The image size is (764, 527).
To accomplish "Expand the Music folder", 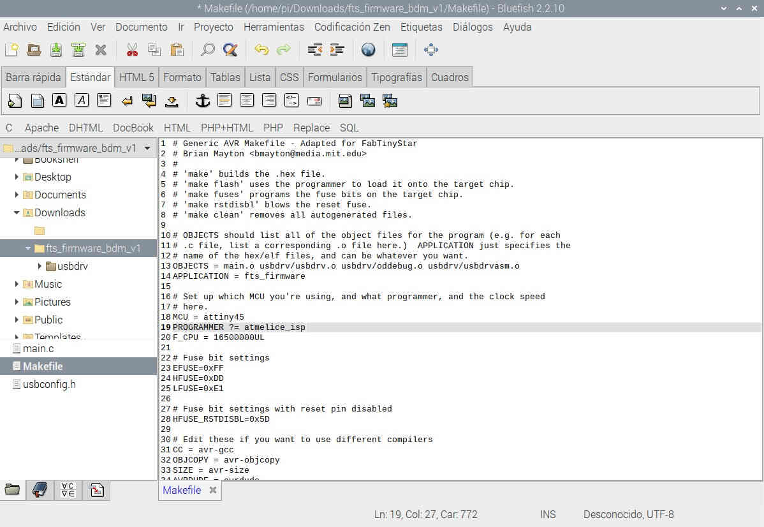I will (17, 284).
